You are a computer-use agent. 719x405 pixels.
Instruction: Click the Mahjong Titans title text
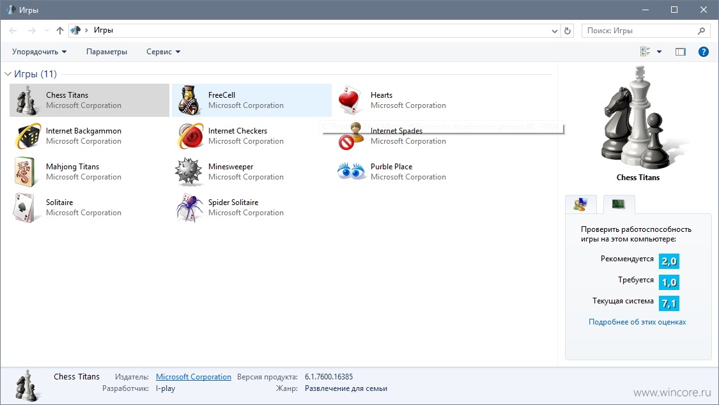(72, 167)
